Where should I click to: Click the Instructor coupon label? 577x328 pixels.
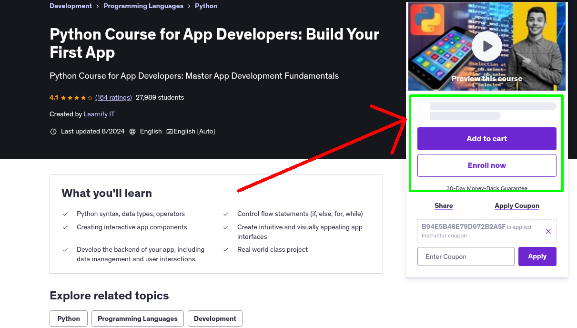(x=444, y=236)
